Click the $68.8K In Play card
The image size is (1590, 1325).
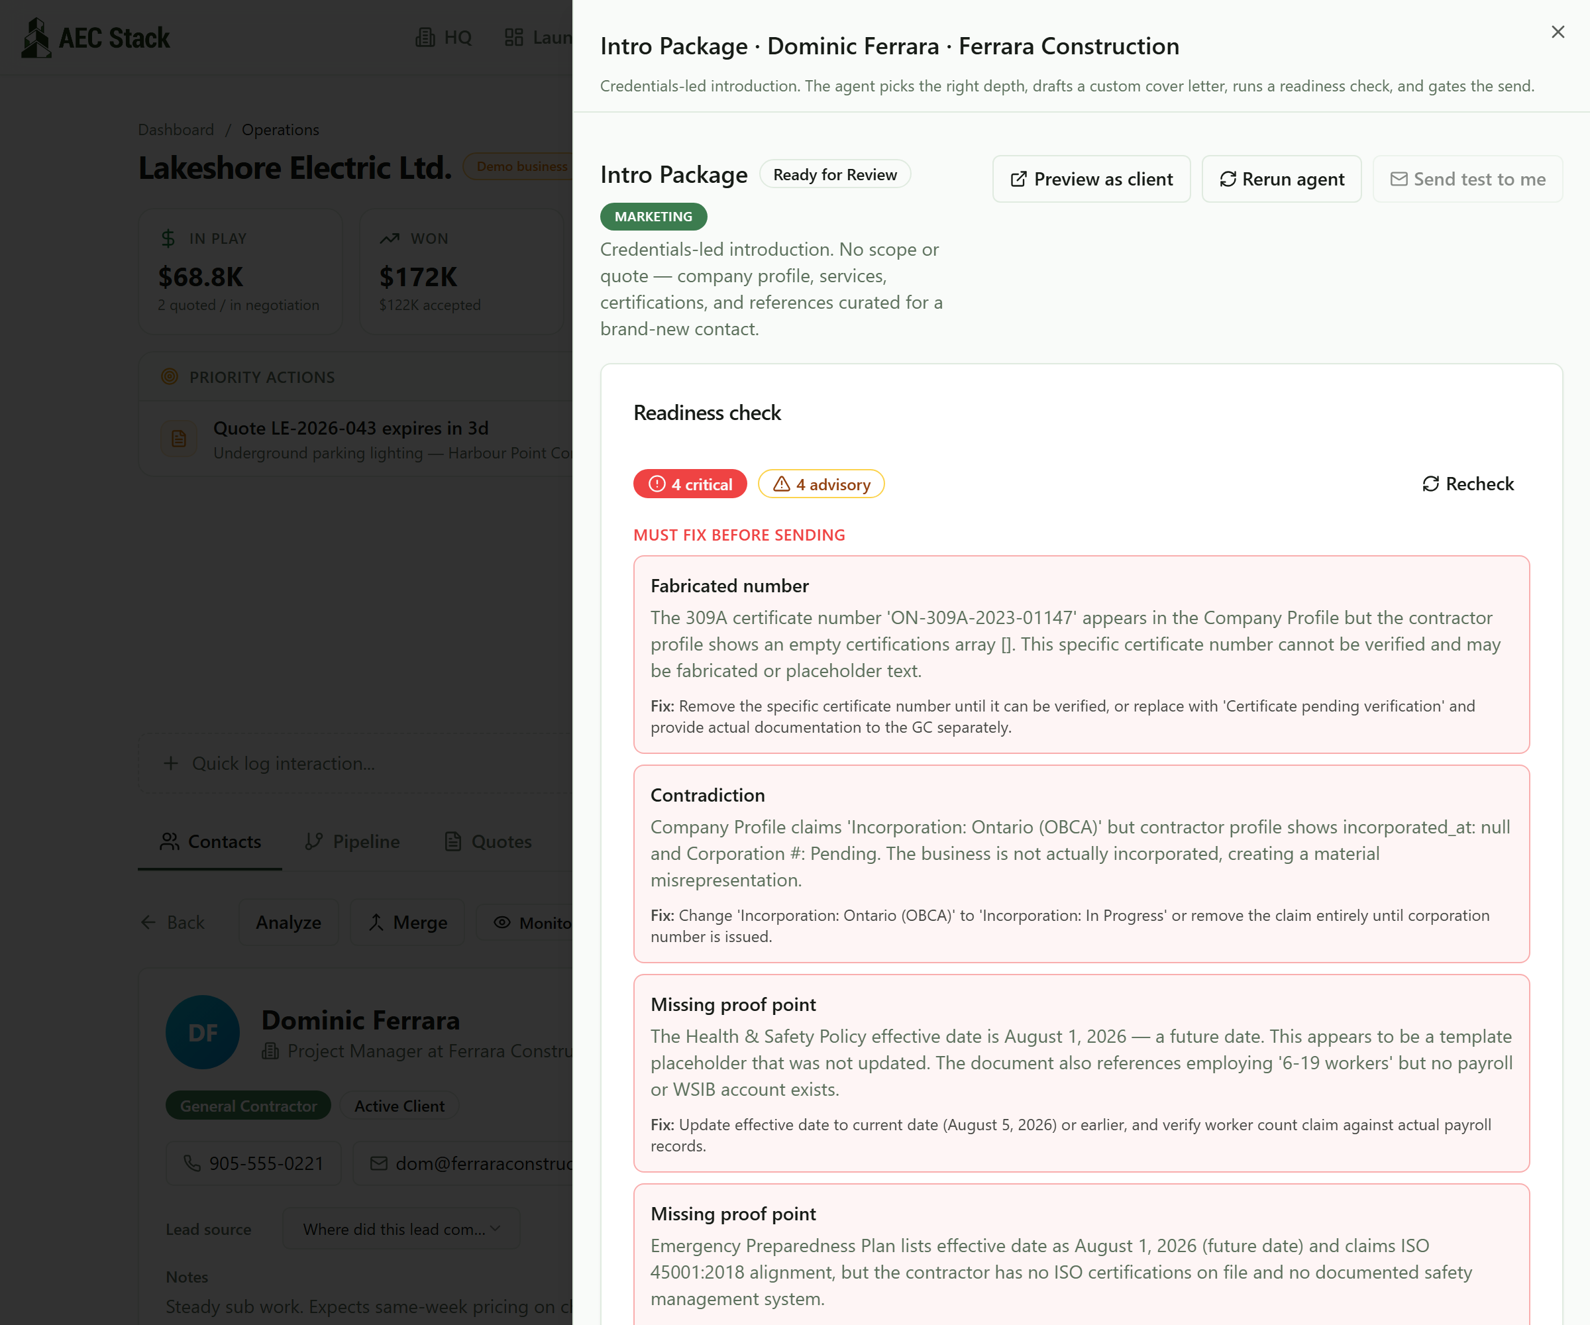240,271
